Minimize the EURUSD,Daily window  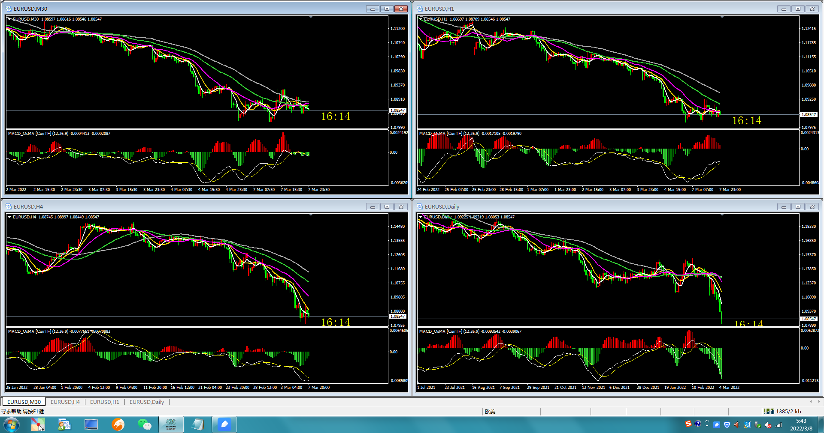784,206
